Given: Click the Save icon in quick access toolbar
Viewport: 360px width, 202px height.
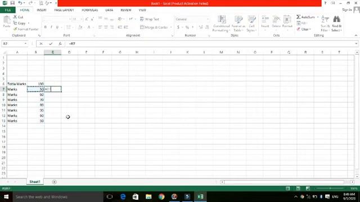Looking at the screenshot, I should [x=12, y=3].
